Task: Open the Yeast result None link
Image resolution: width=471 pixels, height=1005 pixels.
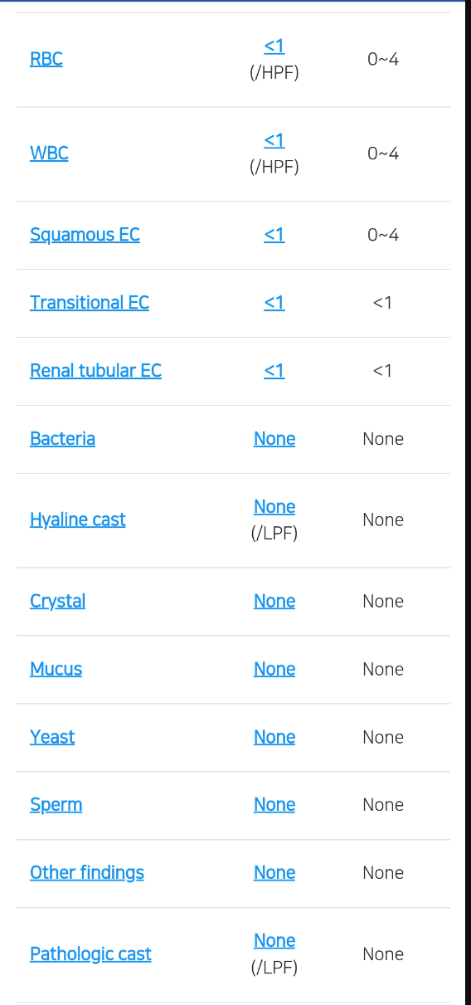Action: (274, 738)
